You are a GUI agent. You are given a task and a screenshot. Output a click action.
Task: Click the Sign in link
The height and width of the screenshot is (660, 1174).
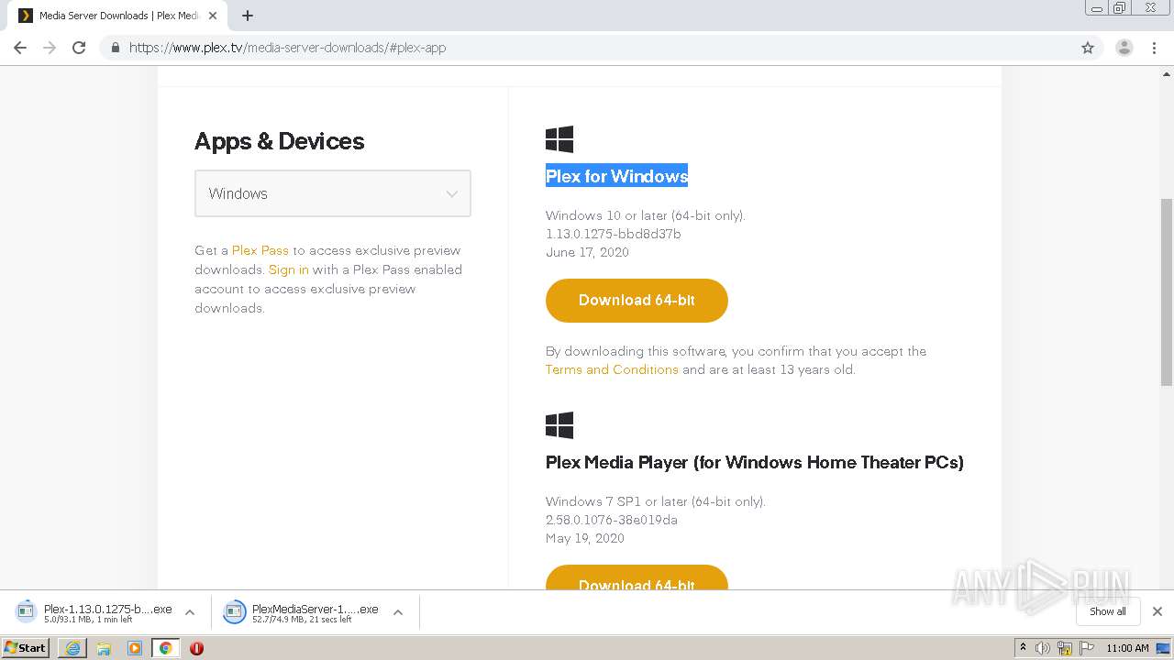pyautogui.click(x=289, y=269)
